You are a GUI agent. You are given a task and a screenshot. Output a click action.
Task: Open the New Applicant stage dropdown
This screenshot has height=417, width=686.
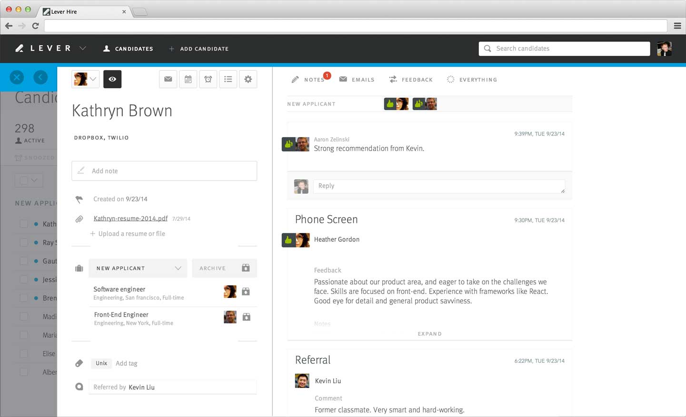138,268
